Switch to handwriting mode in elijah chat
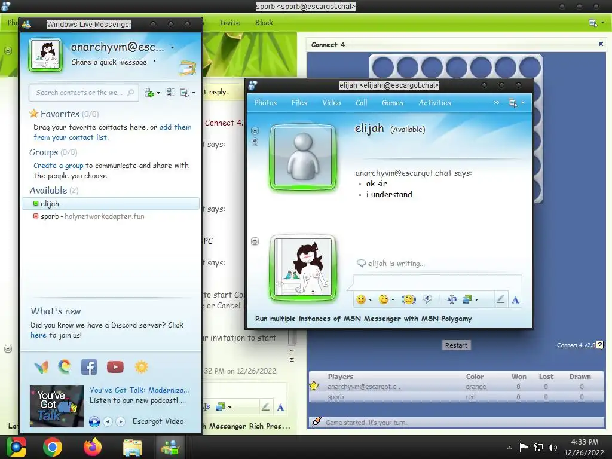 (500, 299)
